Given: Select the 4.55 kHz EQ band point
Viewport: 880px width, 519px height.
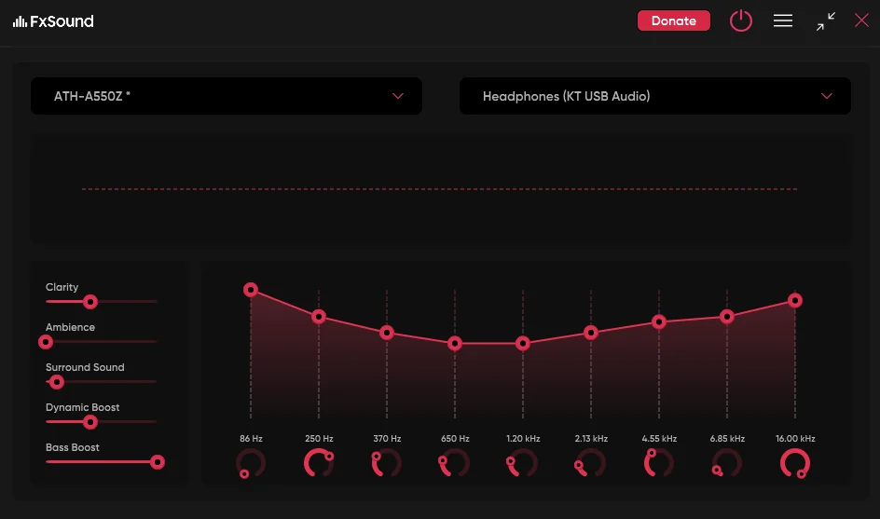Looking at the screenshot, I should click(x=659, y=322).
